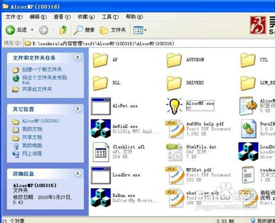The image size is (275, 223).
Task: Collapse the 详细信息 panel
Action: [x=78, y=173]
